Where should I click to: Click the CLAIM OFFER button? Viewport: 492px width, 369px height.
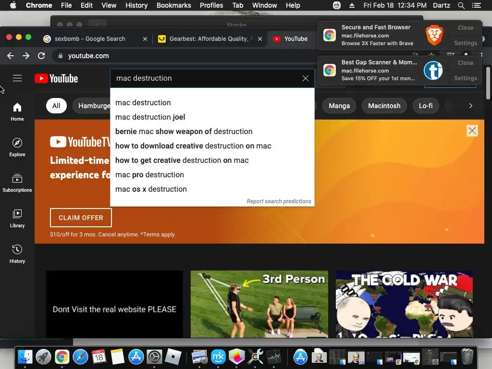click(81, 218)
